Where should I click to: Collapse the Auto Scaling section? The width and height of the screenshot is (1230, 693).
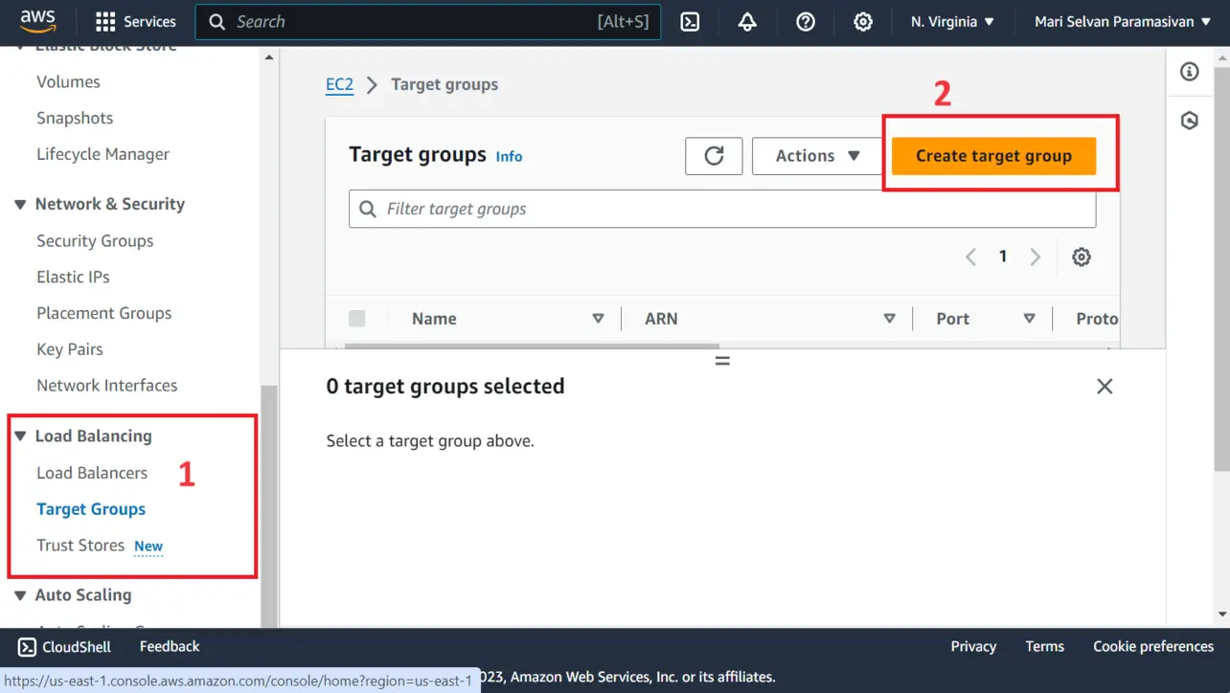point(20,595)
